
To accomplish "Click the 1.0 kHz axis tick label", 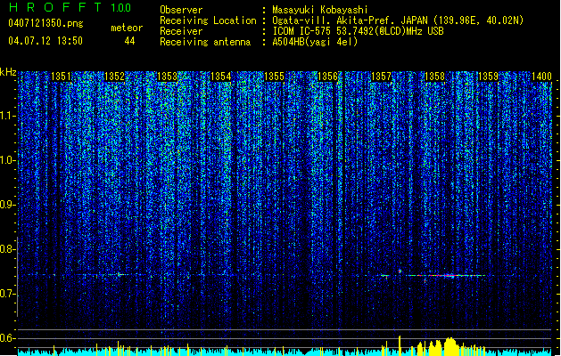I will click(7, 160).
